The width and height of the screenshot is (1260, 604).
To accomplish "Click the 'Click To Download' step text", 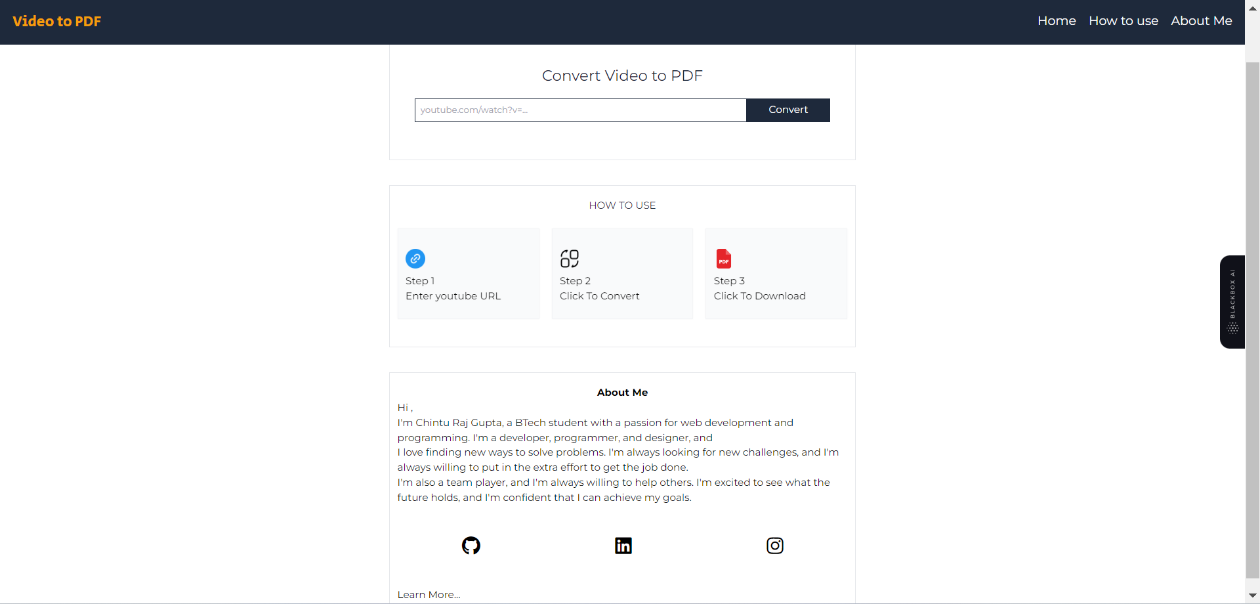I will [x=759, y=296].
